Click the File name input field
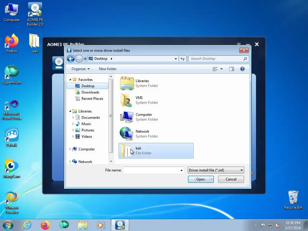 click(151, 170)
